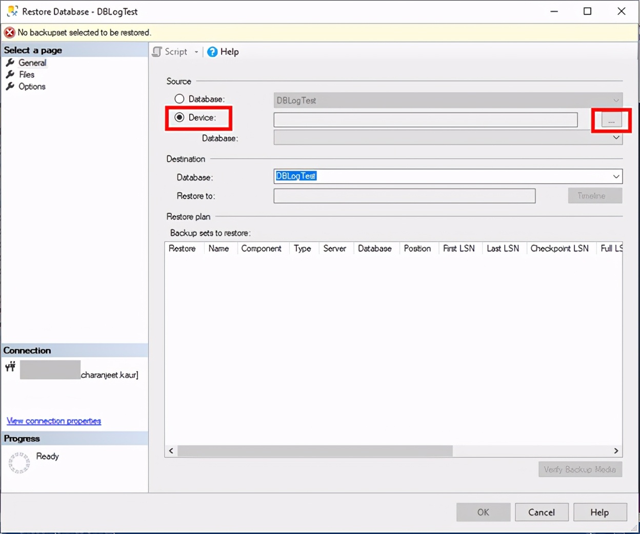The image size is (640, 534).
Task: Expand the source DBLogTest database dropdown
Action: coord(616,100)
